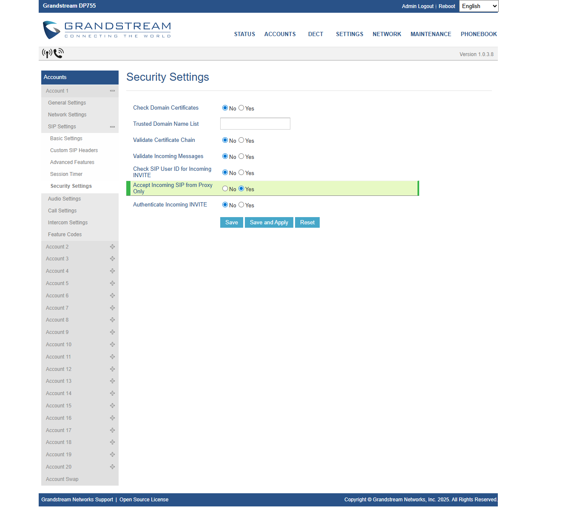Image resolution: width=565 pixels, height=523 pixels.
Task: Set Accept Incoming SIP from Proxy Only to No
Action: pos(225,189)
